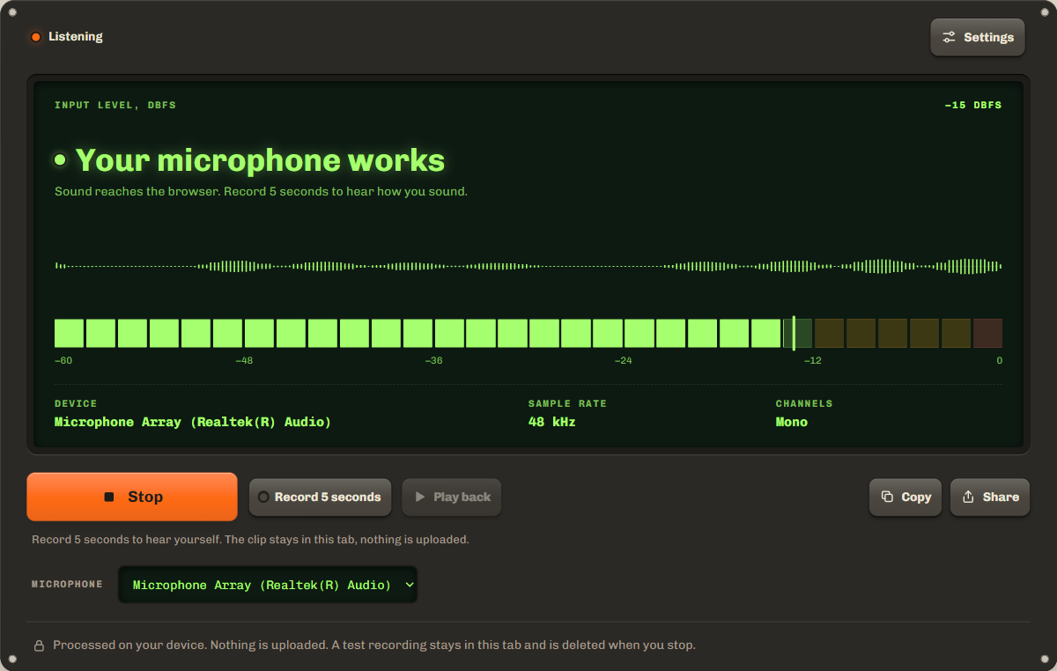Click the DEVICE label
1057x671 pixels.
pyautogui.click(x=76, y=403)
